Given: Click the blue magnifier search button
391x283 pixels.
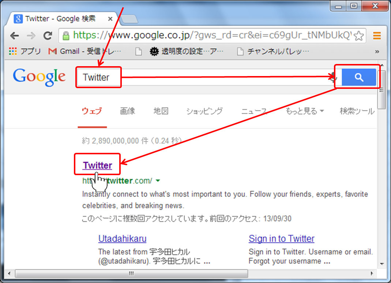Looking at the screenshot, I should (359, 77).
